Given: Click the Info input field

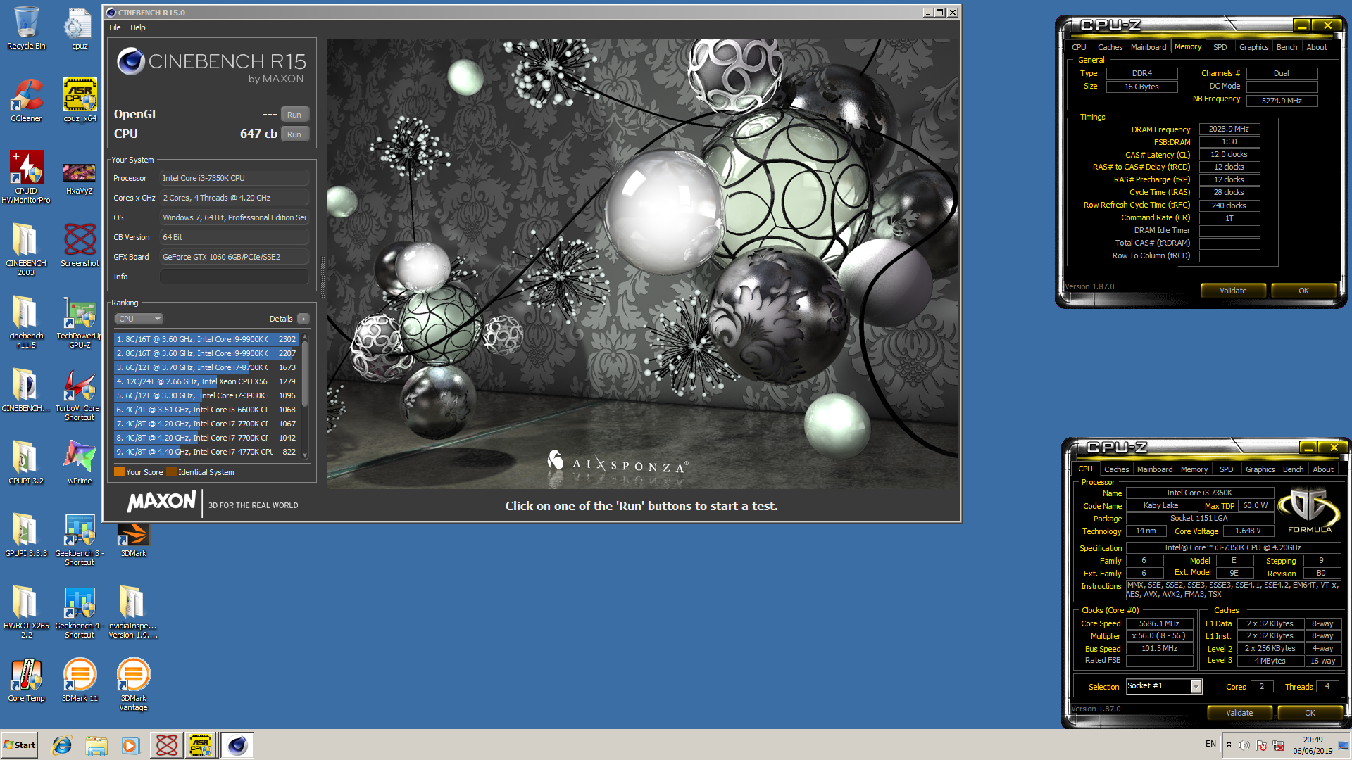Looking at the screenshot, I should pos(234,277).
